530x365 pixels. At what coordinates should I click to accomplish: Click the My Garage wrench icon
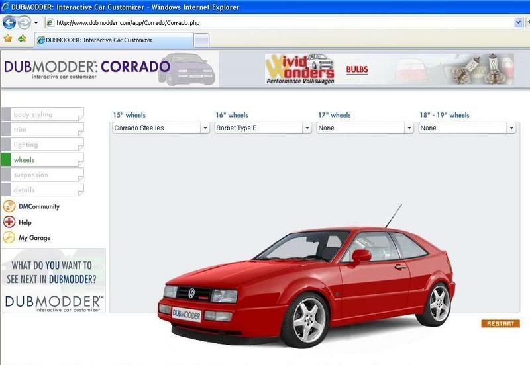point(9,237)
